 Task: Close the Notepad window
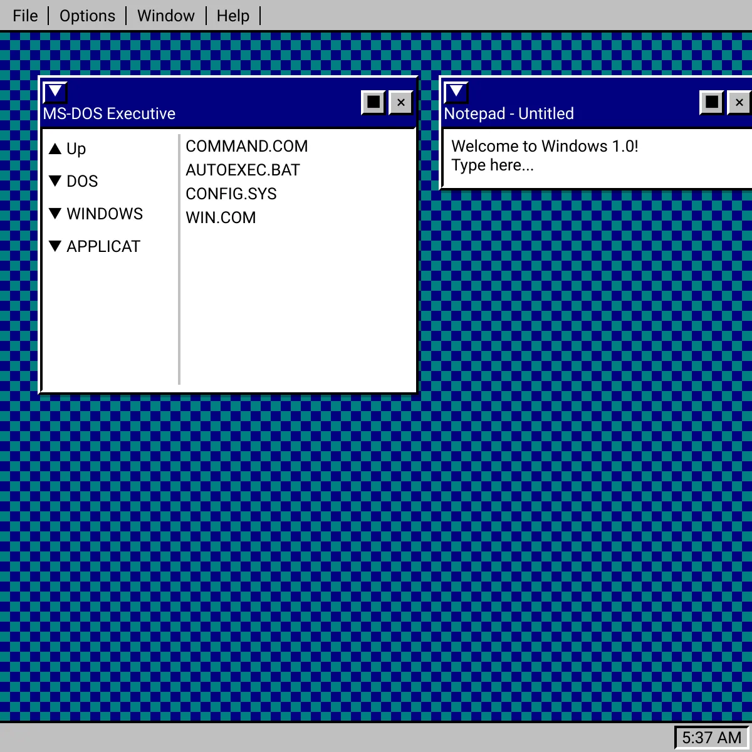tap(739, 102)
